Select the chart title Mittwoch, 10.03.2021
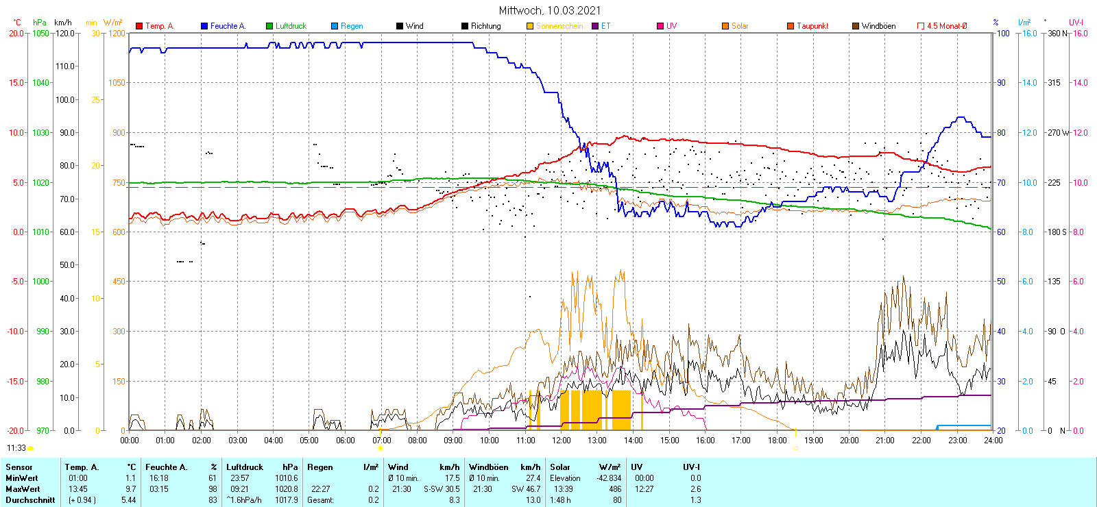 [x=550, y=10]
